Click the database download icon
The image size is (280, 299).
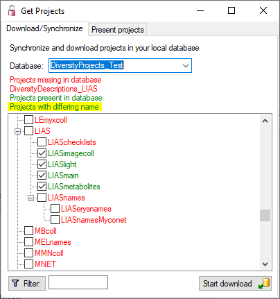tap(264, 283)
